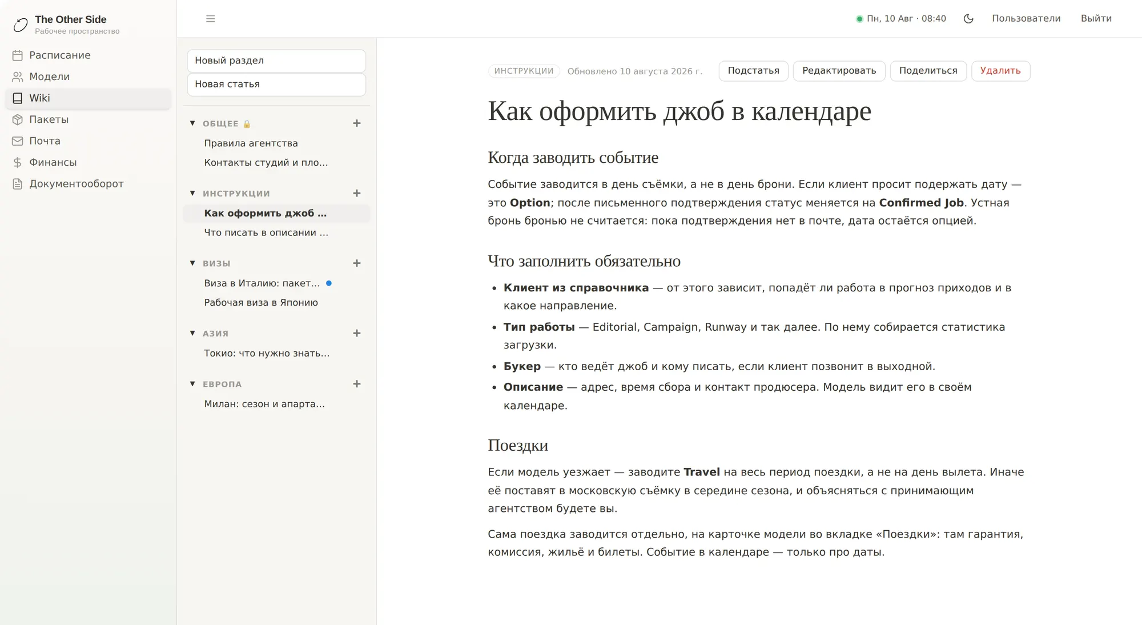Open Модели people icon in sidebar

pyautogui.click(x=18, y=77)
